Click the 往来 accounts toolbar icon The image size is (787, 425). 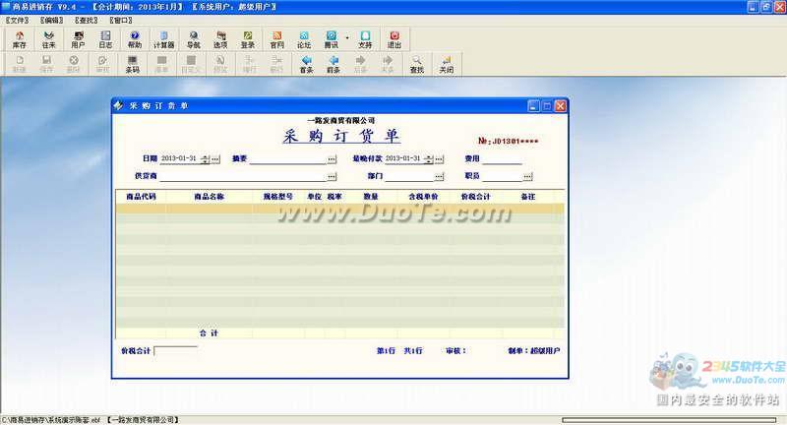coord(48,39)
